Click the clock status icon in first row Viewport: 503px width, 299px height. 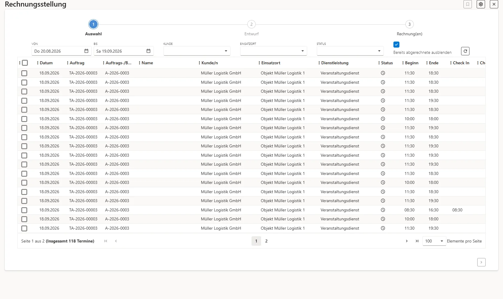click(x=383, y=73)
